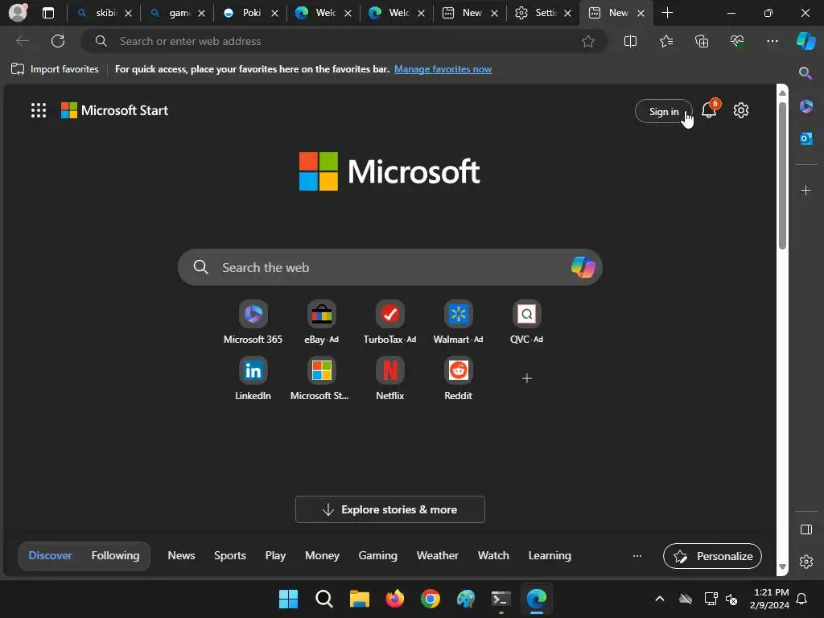Switch to the Following feed
Image resolution: width=824 pixels, height=618 pixels.
(x=116, y=555)
